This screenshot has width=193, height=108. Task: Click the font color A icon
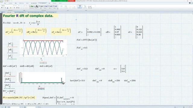(x=8, y=8)
